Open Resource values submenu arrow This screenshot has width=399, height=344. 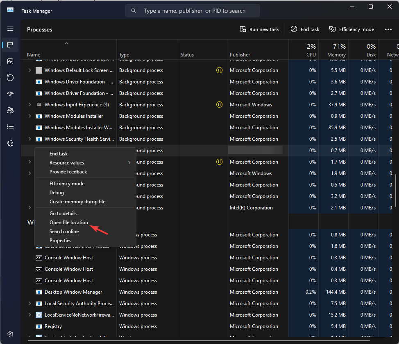129,163
